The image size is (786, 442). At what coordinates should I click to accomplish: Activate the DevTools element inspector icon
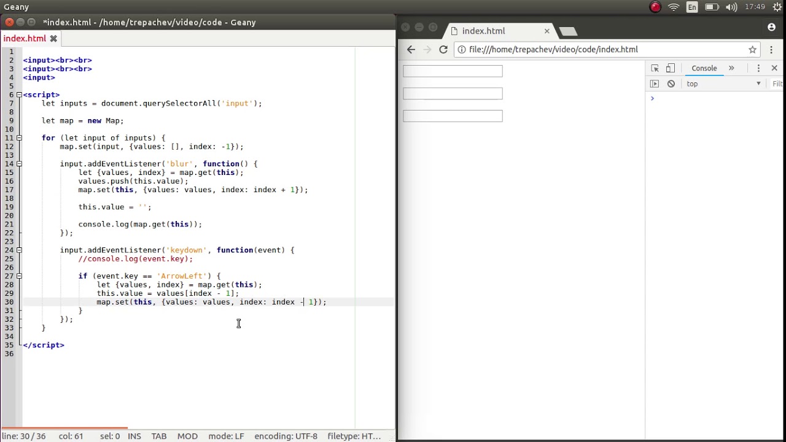[x=655, y=68]
